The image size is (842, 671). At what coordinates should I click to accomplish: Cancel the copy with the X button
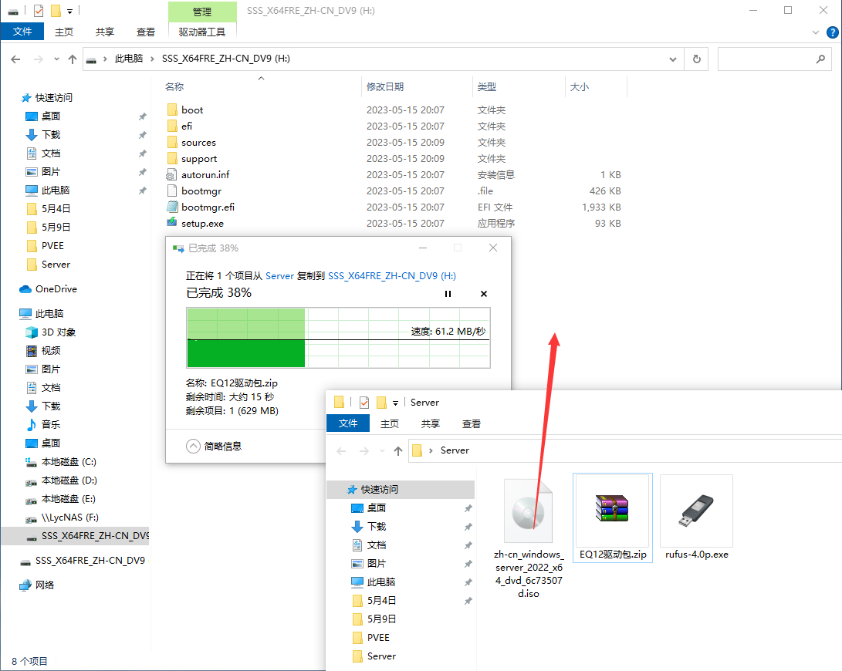(x=484, y=294)
